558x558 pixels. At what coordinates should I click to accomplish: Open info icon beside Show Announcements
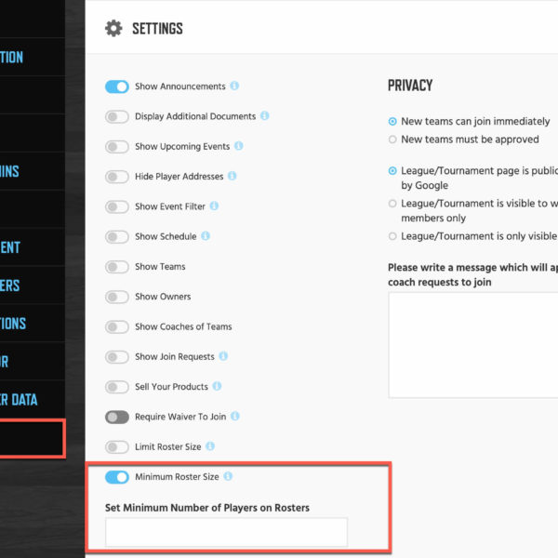(234, 86)
